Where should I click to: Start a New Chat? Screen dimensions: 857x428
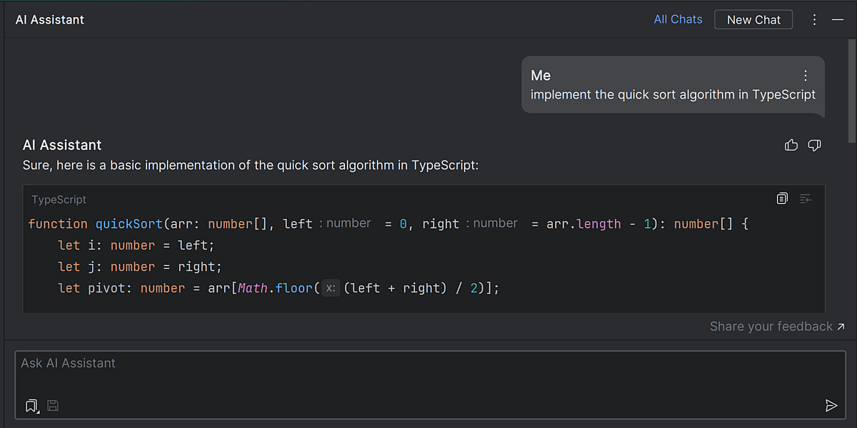coord(753,20)
